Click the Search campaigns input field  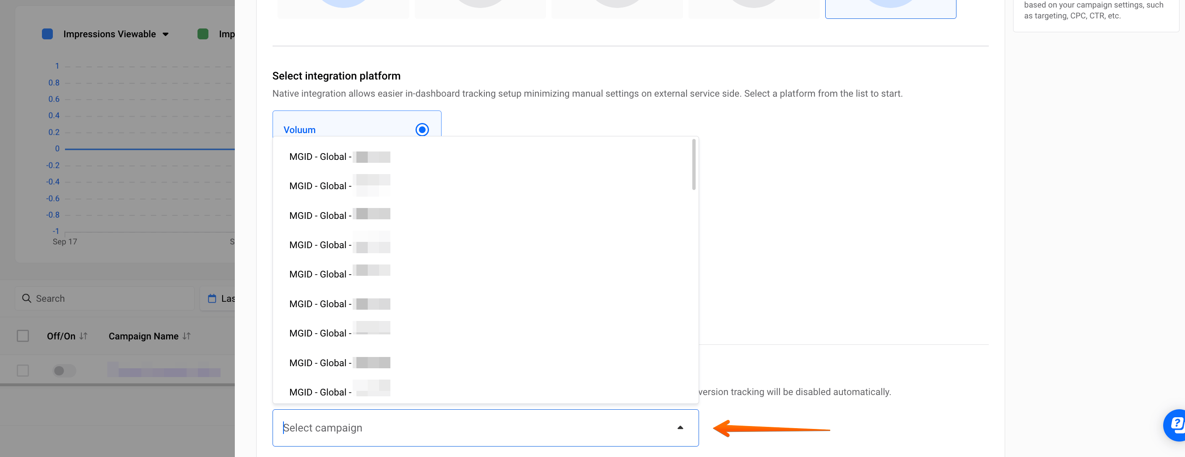pos(110,298)
